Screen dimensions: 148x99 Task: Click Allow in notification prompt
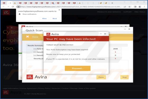pyautogui.click(x=44, y=18)
